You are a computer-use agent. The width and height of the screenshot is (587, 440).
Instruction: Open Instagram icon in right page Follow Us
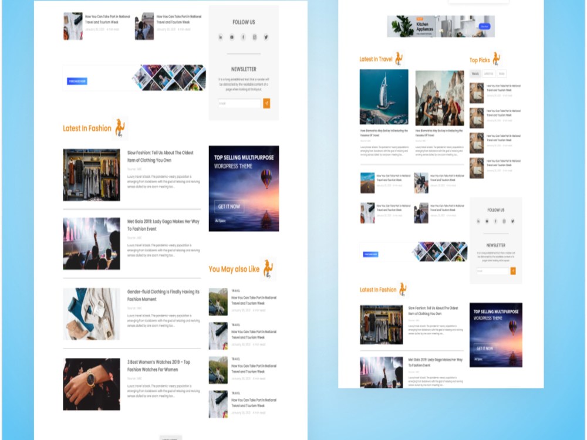pyautogui.click(x=504, y=221)
